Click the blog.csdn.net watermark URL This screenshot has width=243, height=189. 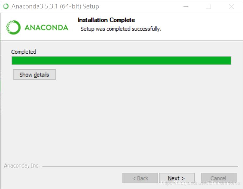(200, 183)
